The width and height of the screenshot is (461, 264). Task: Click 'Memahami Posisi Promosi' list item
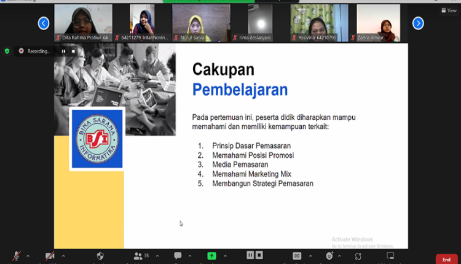pyautogui.click(x=253, y=155)
